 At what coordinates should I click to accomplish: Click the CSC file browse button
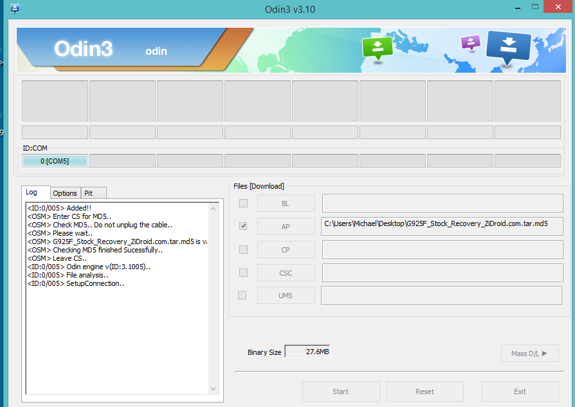[286, 273]
